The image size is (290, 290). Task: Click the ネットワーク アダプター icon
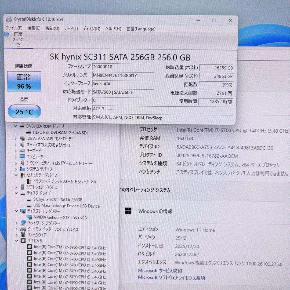(x=23, y=223)
